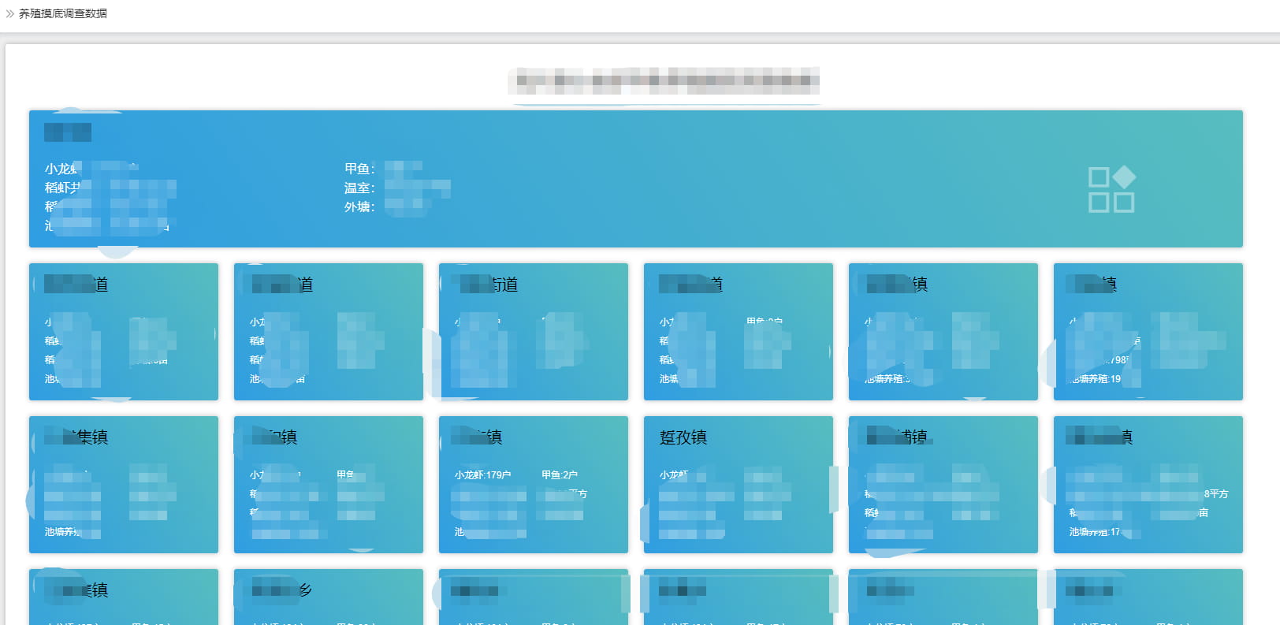Click the 甲鱼 label in summary banner
1280x625 pixels.
point(359,169)
